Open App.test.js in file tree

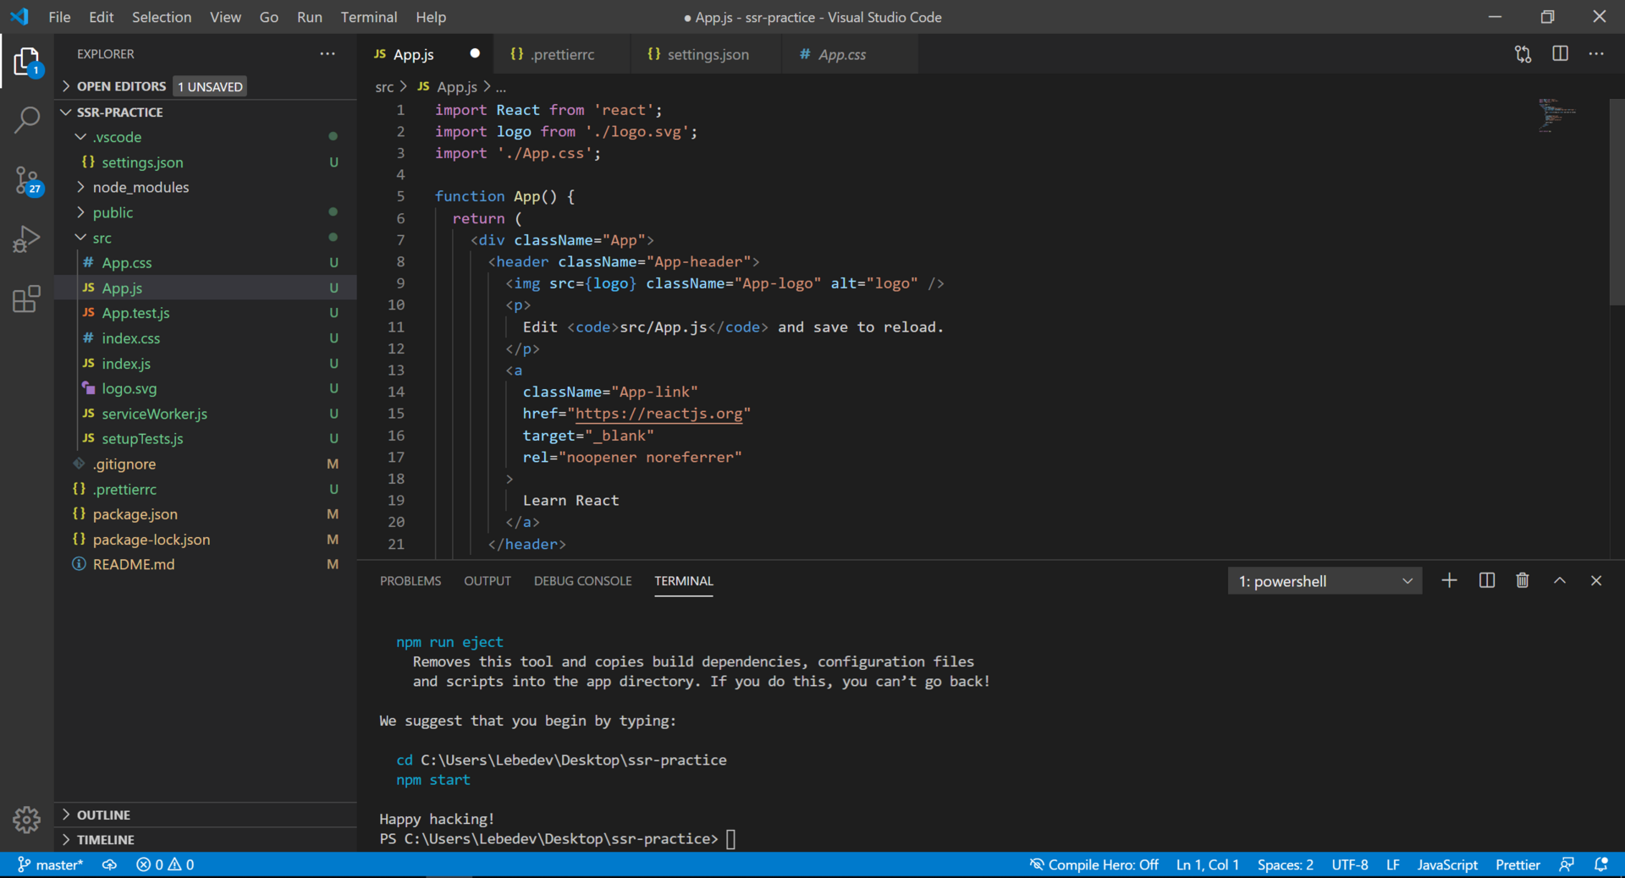[206, 313]
